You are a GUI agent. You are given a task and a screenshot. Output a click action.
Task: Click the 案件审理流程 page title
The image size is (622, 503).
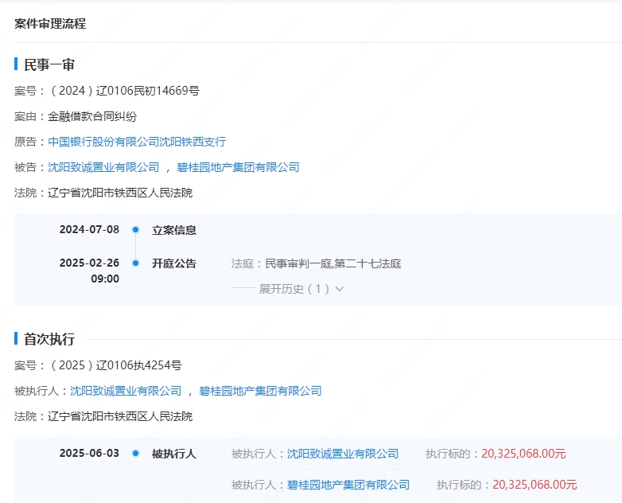point(50,23)
